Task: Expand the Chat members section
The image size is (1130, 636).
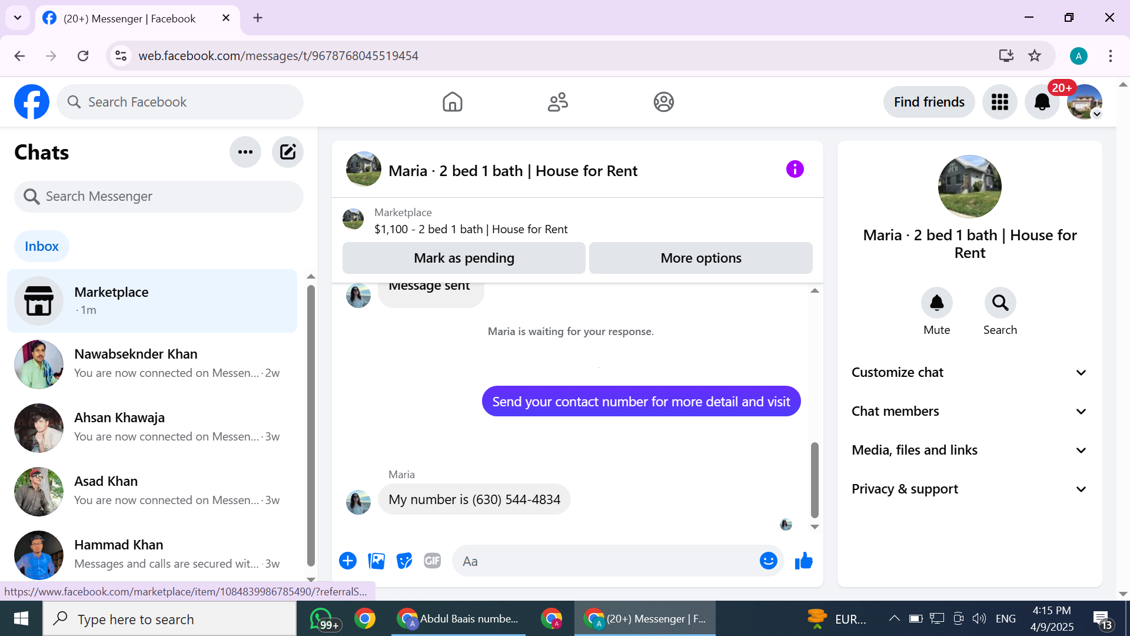Action: 969,411
